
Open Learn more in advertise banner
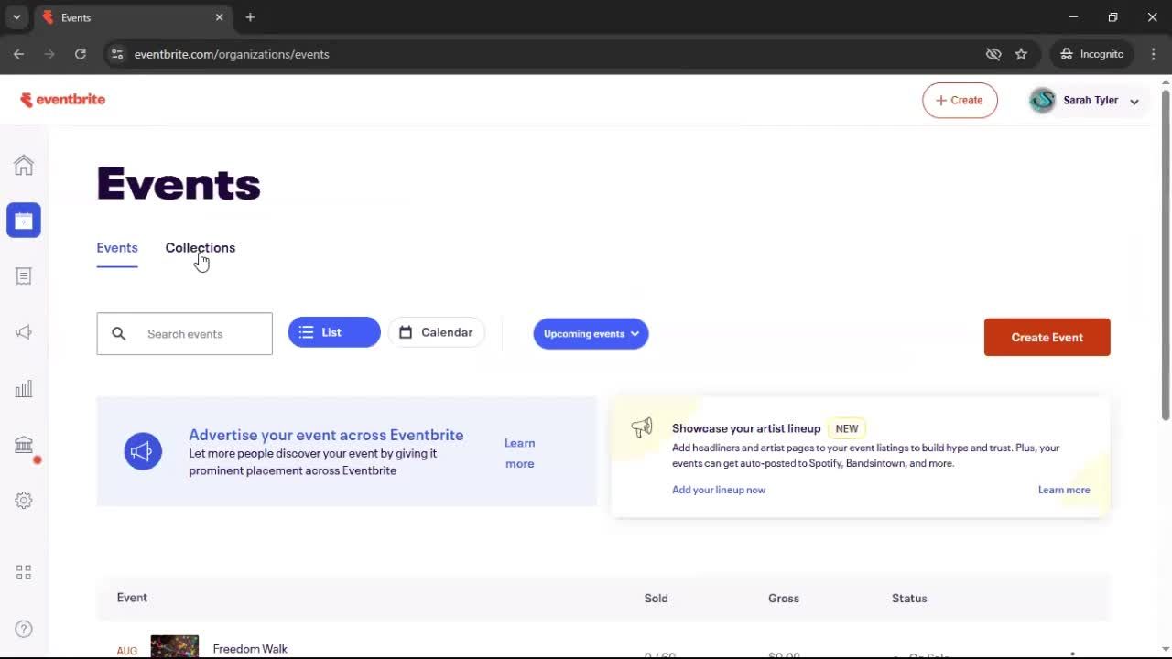(x=520, y=453)
